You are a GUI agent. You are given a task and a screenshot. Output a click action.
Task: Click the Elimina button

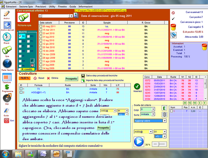(x=53, y=78)
